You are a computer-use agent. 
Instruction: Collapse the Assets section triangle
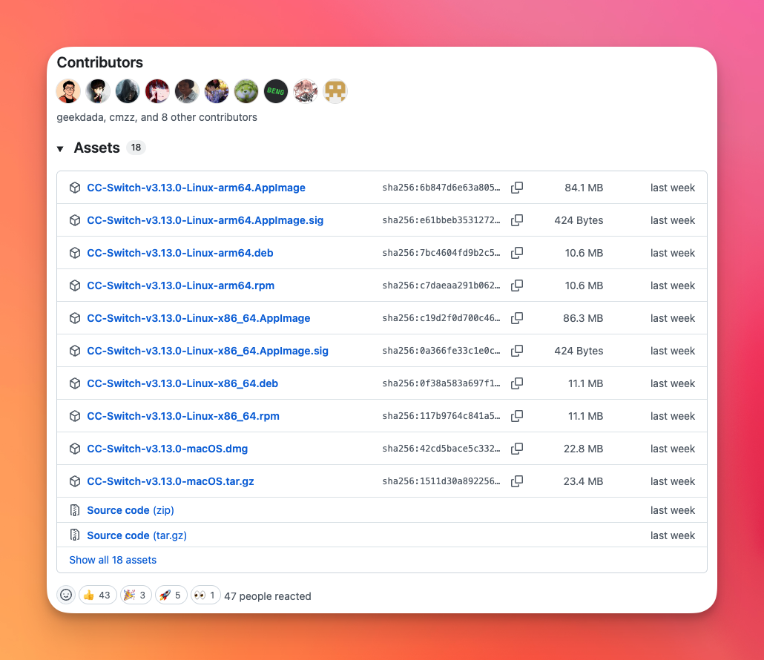point(60,149)
